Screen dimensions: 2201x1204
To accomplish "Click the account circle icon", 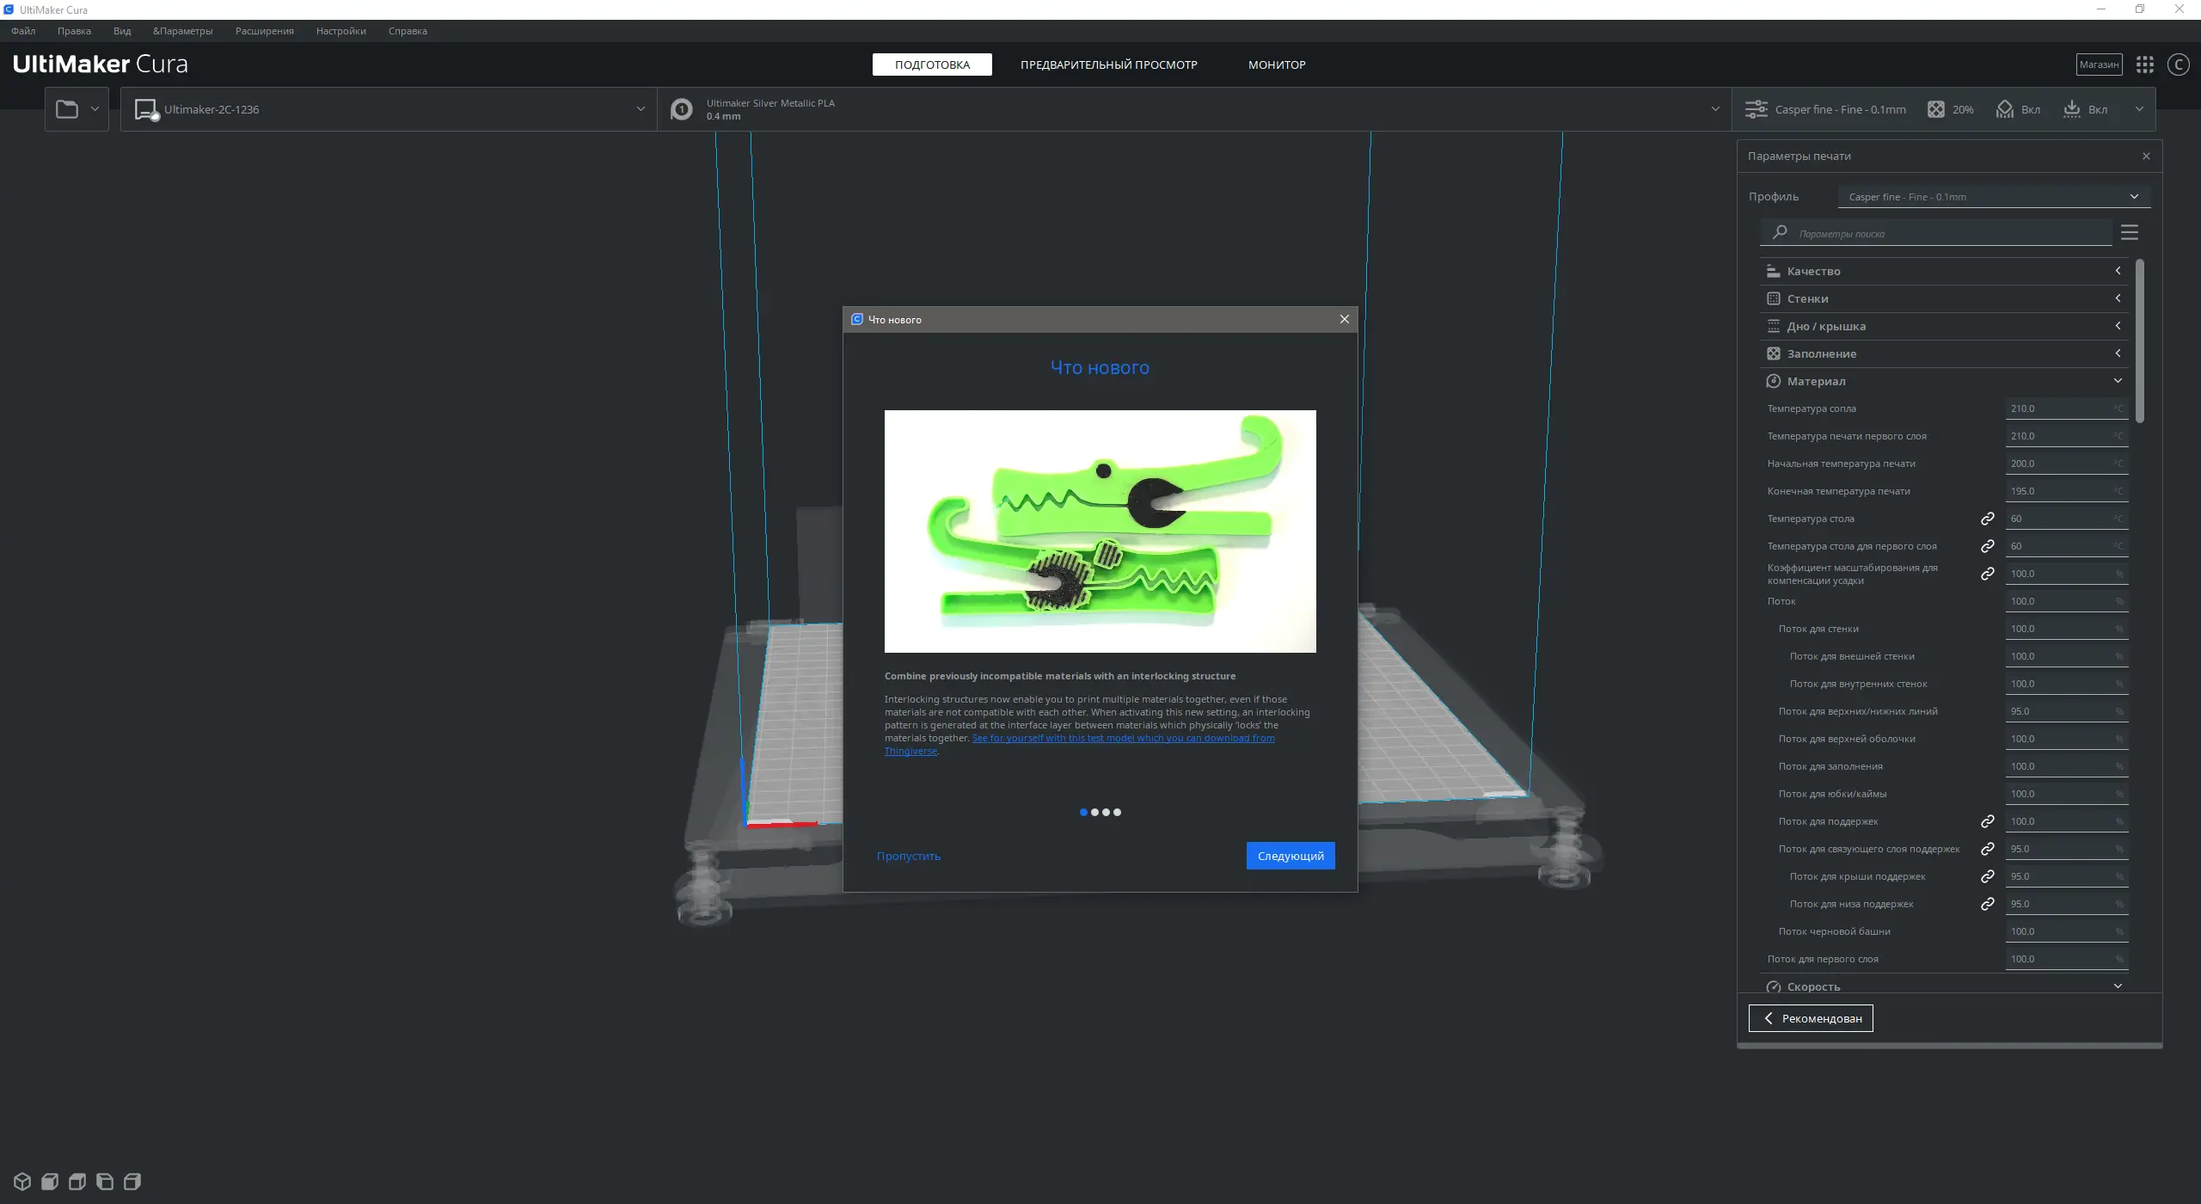I will coord(2178,64).
